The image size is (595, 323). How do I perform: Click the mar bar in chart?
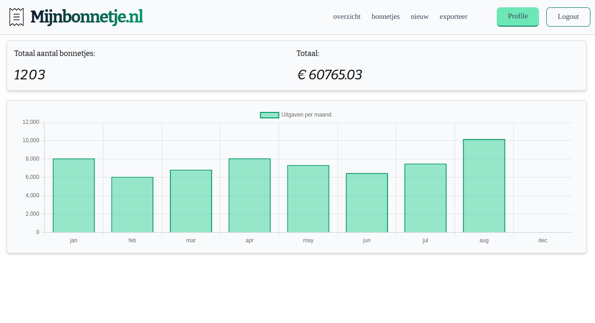point(191,201)
